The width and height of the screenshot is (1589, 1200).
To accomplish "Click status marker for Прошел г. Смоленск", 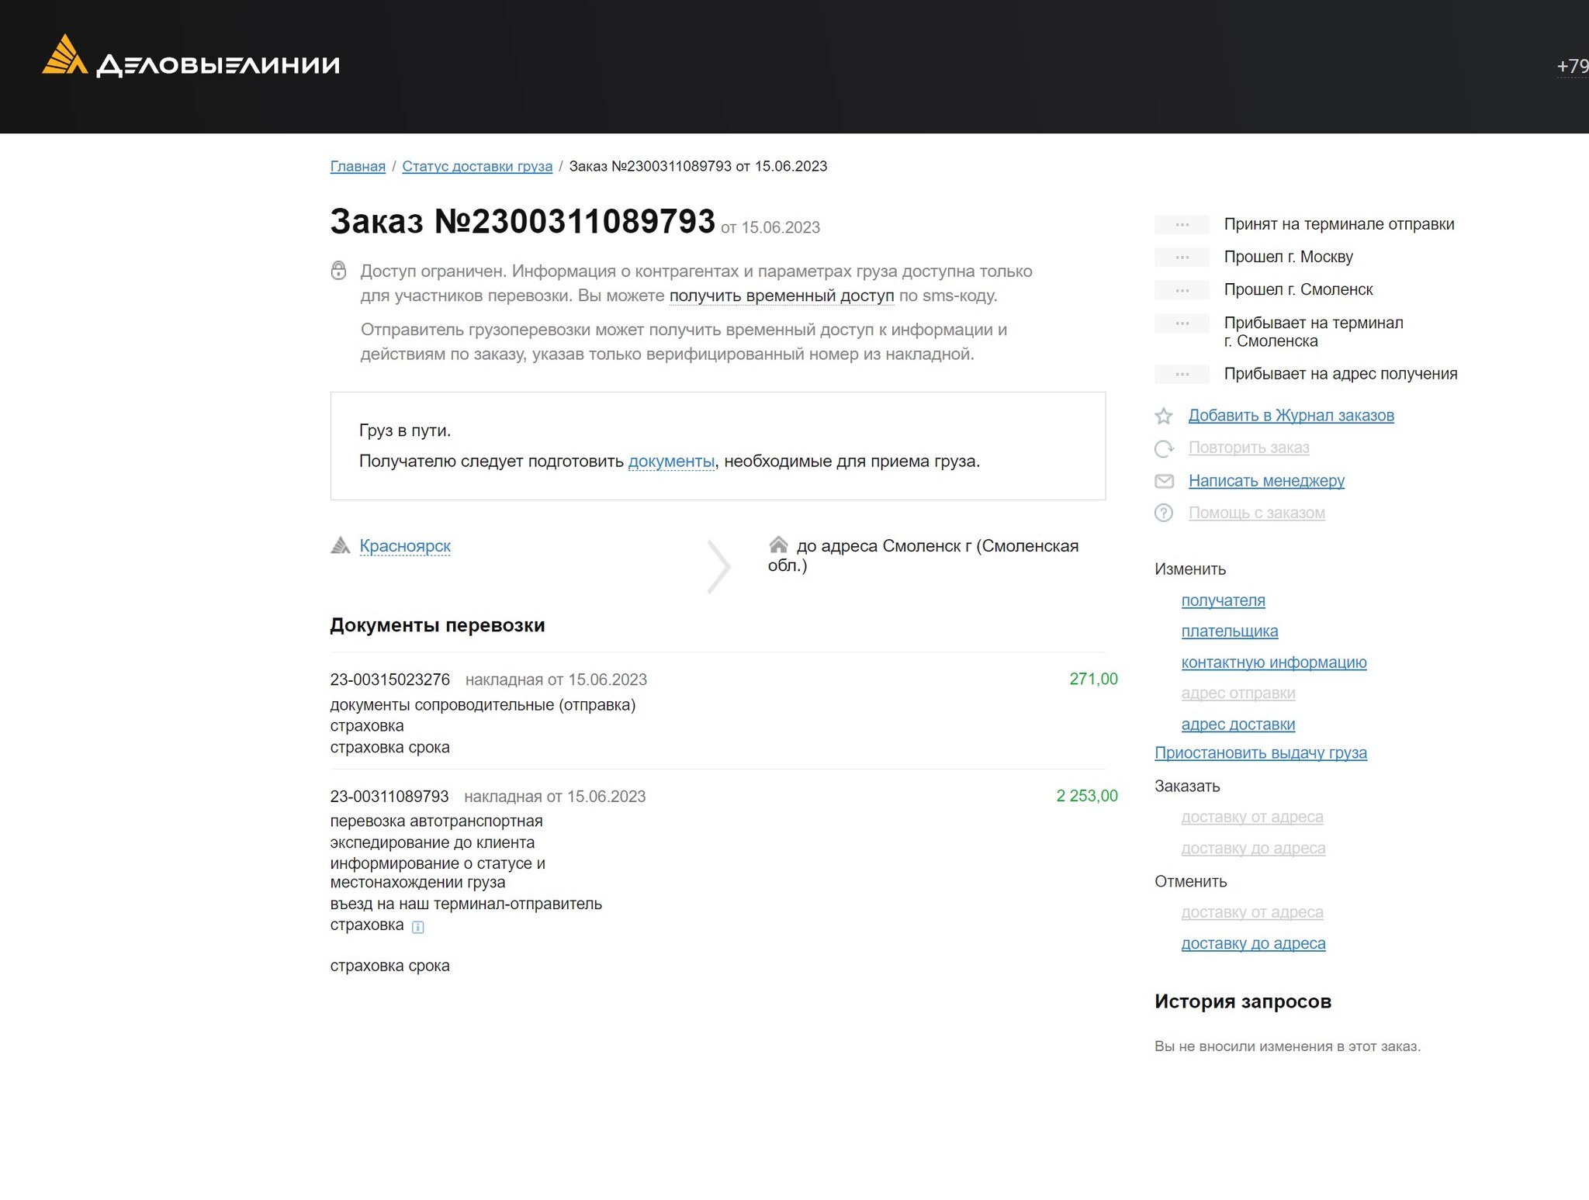I will click(1182, 290).
